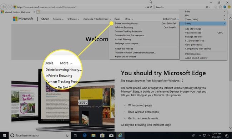This screenshot has width=232, height=139.
Task: Expand the Zoom (100%) submenu
Action: click(x=203, y=20)
